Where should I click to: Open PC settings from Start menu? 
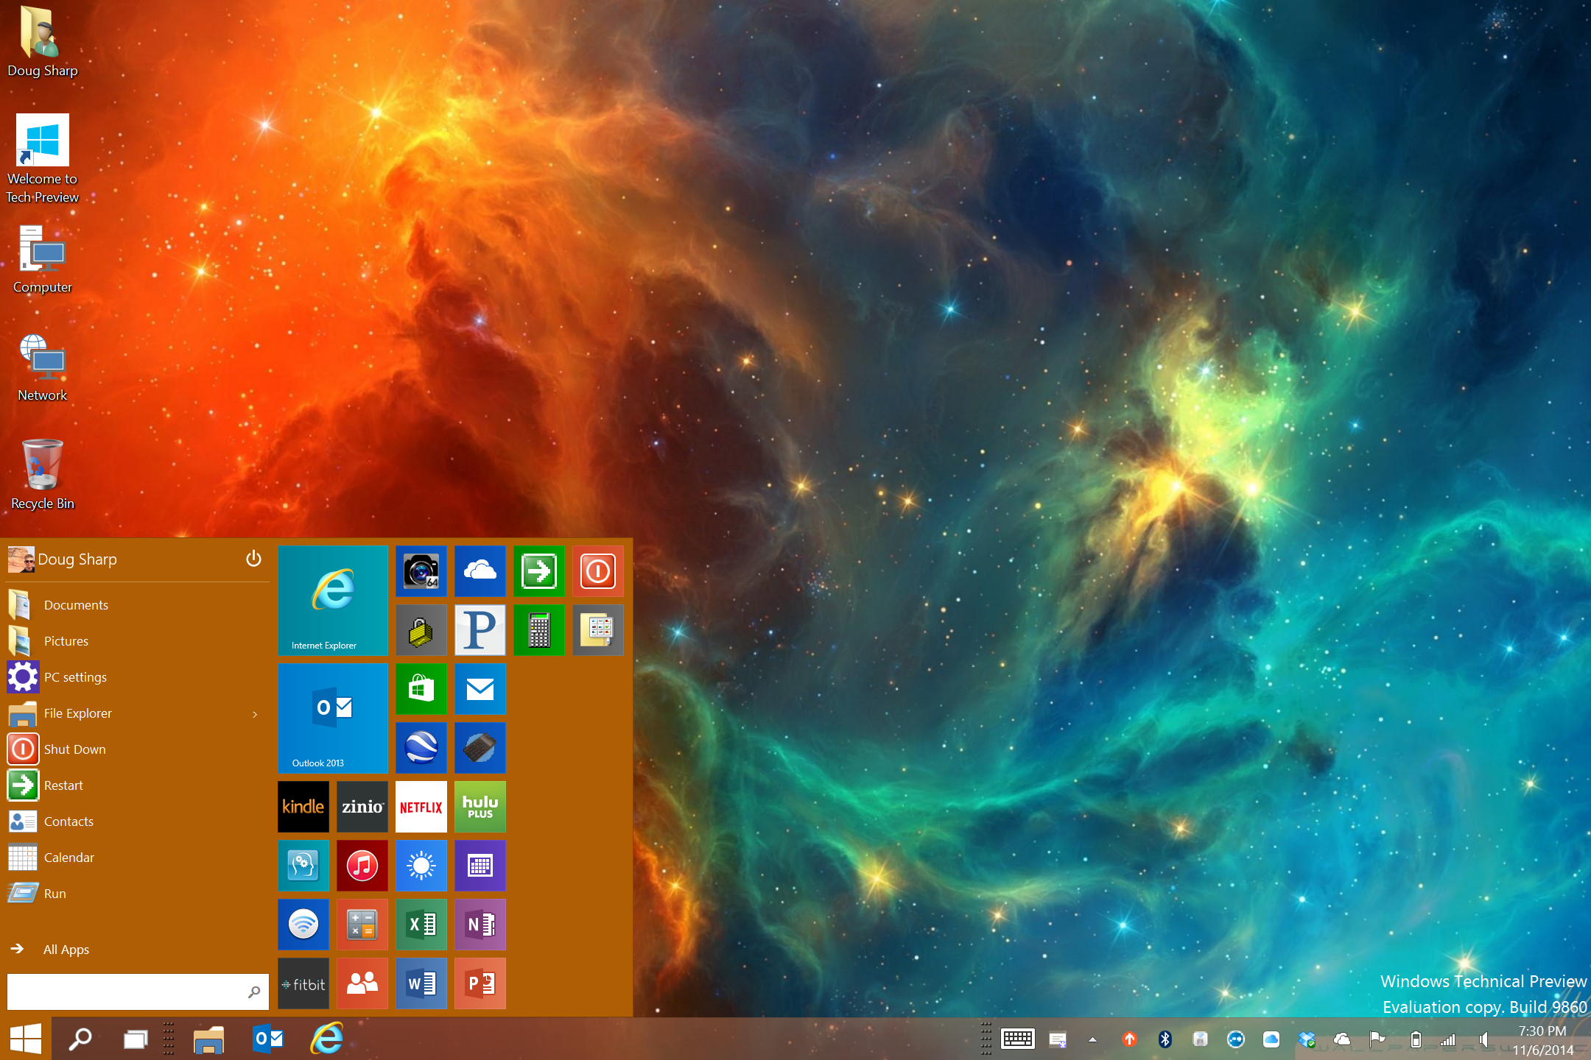137,677
